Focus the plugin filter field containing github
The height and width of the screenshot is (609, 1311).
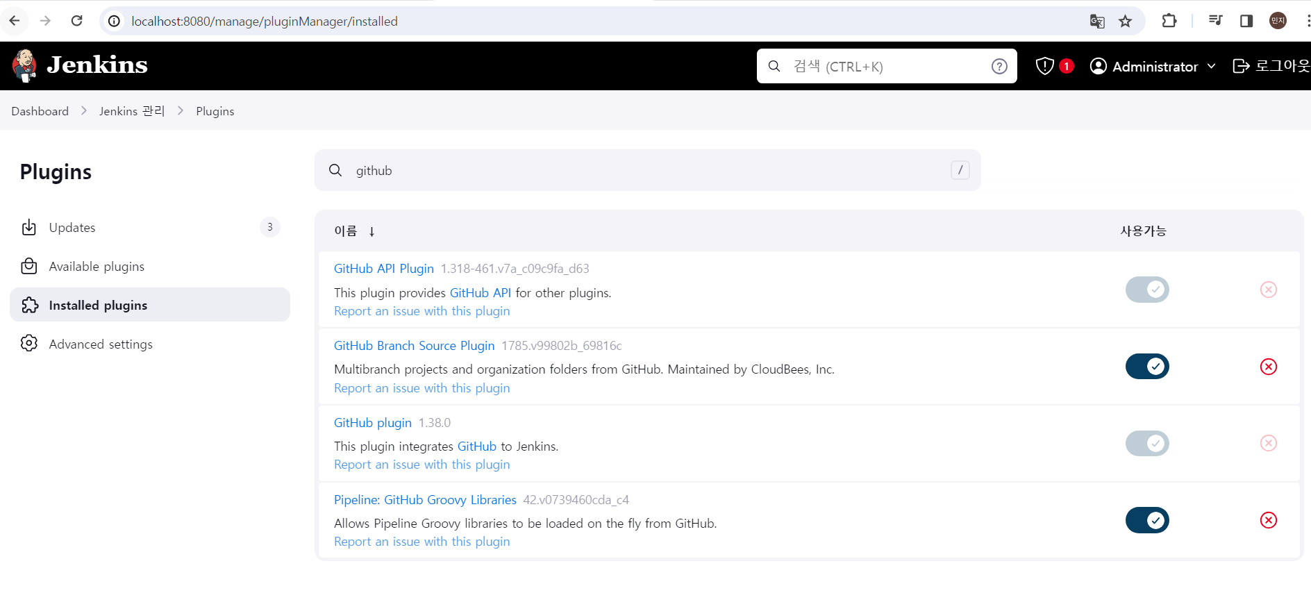coord(648,170)
